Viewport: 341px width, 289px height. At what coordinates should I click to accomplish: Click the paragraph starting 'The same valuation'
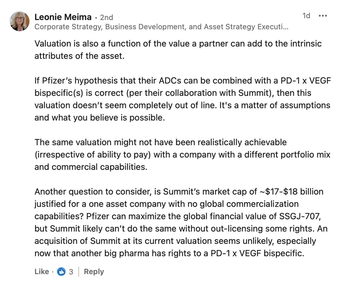click(182, 154)
